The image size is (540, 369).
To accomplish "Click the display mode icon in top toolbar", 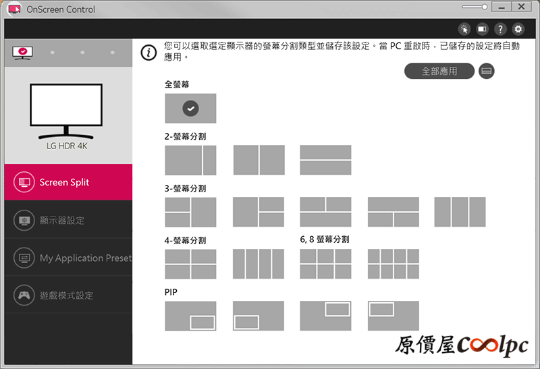I will pos(482,29).
